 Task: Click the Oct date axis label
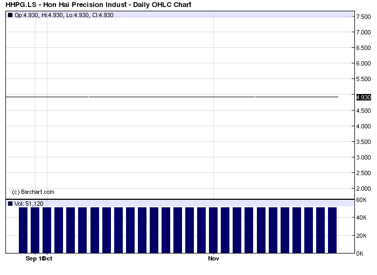coord(48,258)
